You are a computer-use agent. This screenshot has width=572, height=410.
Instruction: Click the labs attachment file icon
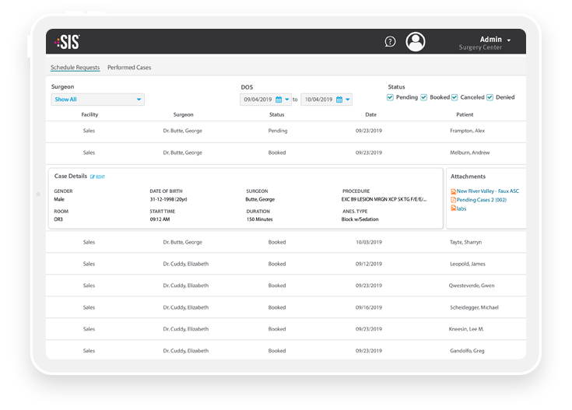(454, 208)
